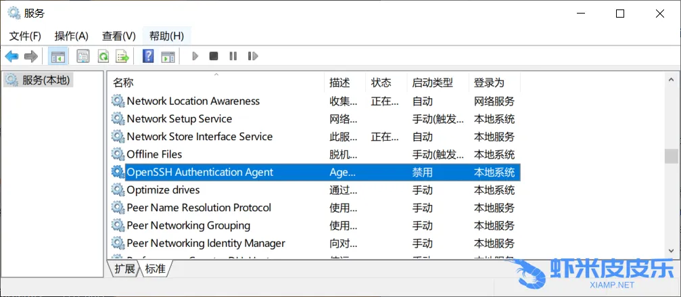Click the blue Help question mark icon

click(148, 56)
